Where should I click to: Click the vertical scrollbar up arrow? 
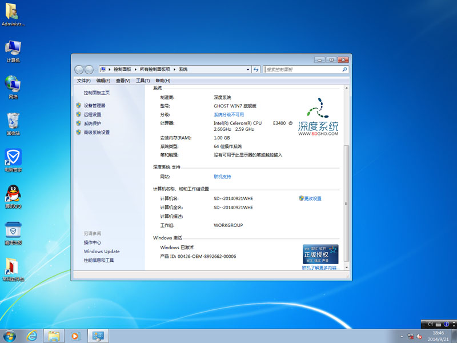click(x=347, y=88)
